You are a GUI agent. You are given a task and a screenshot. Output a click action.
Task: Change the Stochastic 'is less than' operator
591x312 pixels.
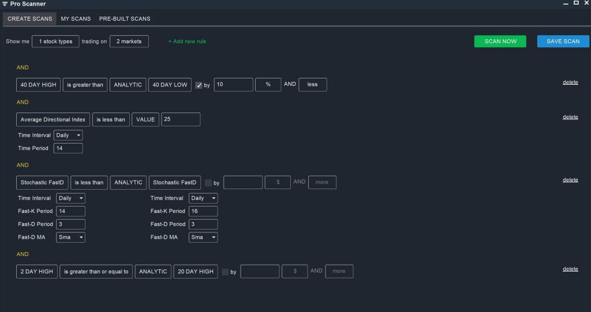(89, 182)
